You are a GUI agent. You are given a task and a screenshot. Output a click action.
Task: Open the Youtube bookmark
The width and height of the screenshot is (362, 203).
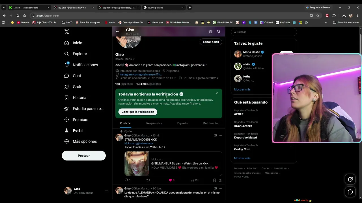23,23
